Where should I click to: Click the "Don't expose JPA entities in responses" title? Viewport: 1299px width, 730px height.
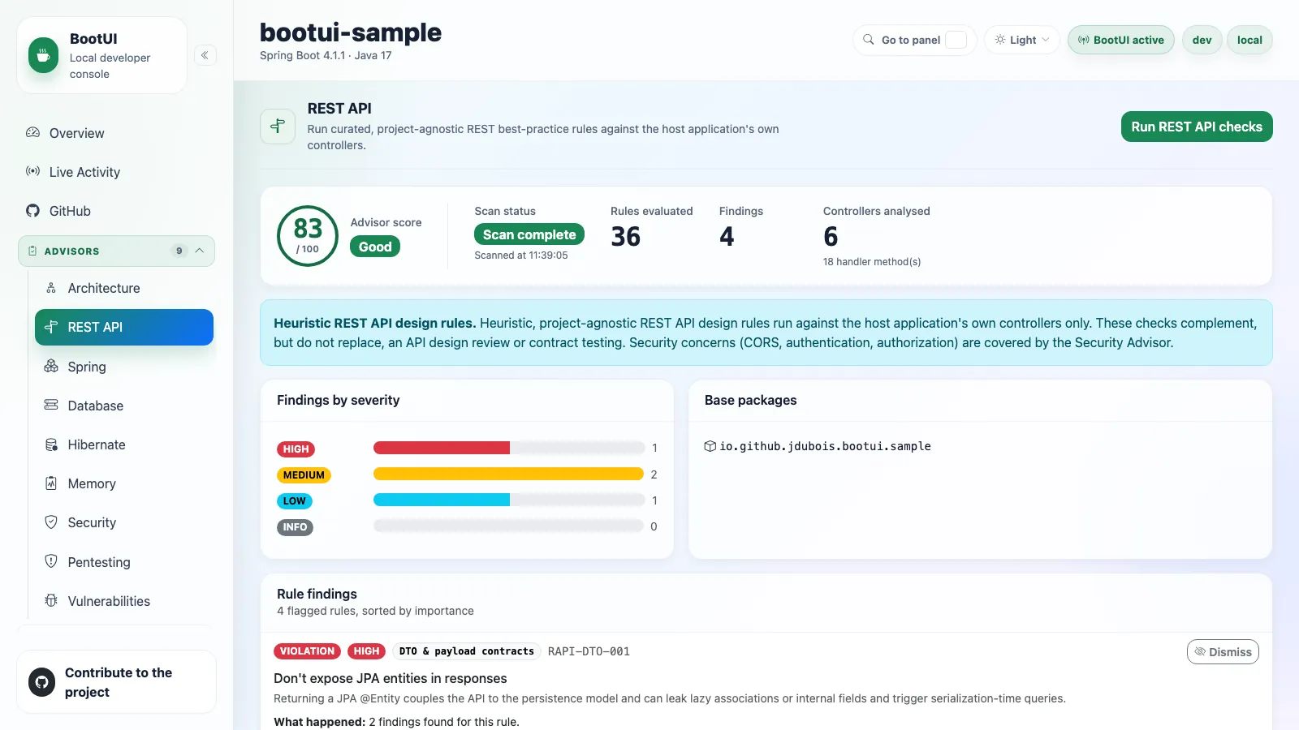pyautogui.click(x=390, y=678)
